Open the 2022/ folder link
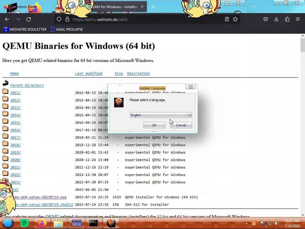The height and width of the screenshot is (229, 305). 15,175
